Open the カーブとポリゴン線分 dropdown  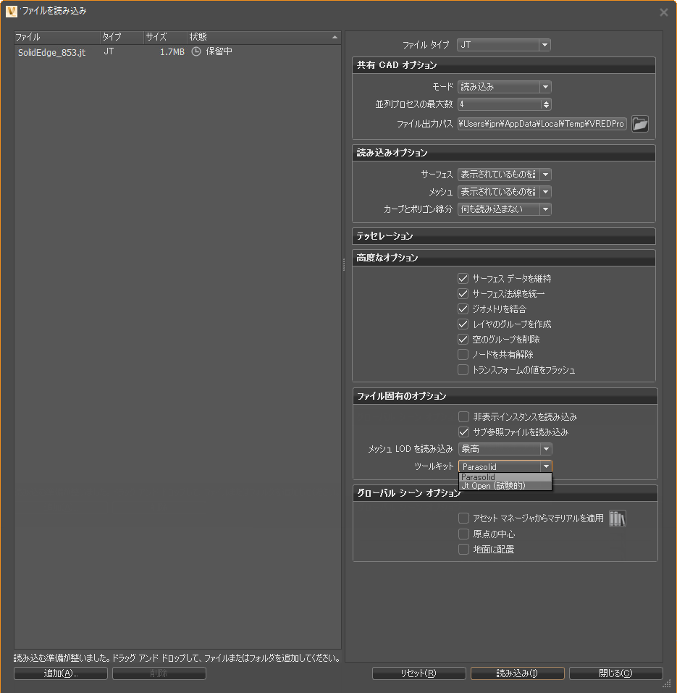tap(504, 209)
